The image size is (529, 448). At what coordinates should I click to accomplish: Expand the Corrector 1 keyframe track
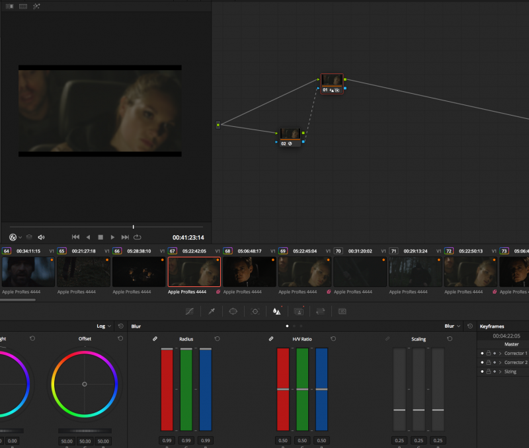(x=500, y=354)
